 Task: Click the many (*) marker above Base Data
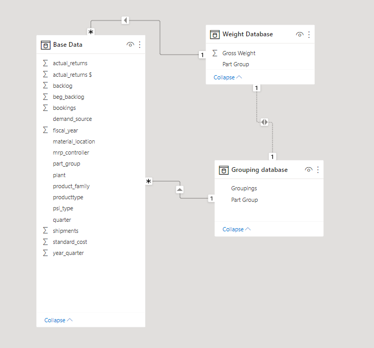pos(90,32)
